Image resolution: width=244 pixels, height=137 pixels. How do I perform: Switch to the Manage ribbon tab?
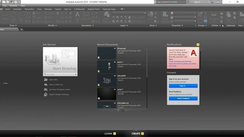[x=48, y=9]
